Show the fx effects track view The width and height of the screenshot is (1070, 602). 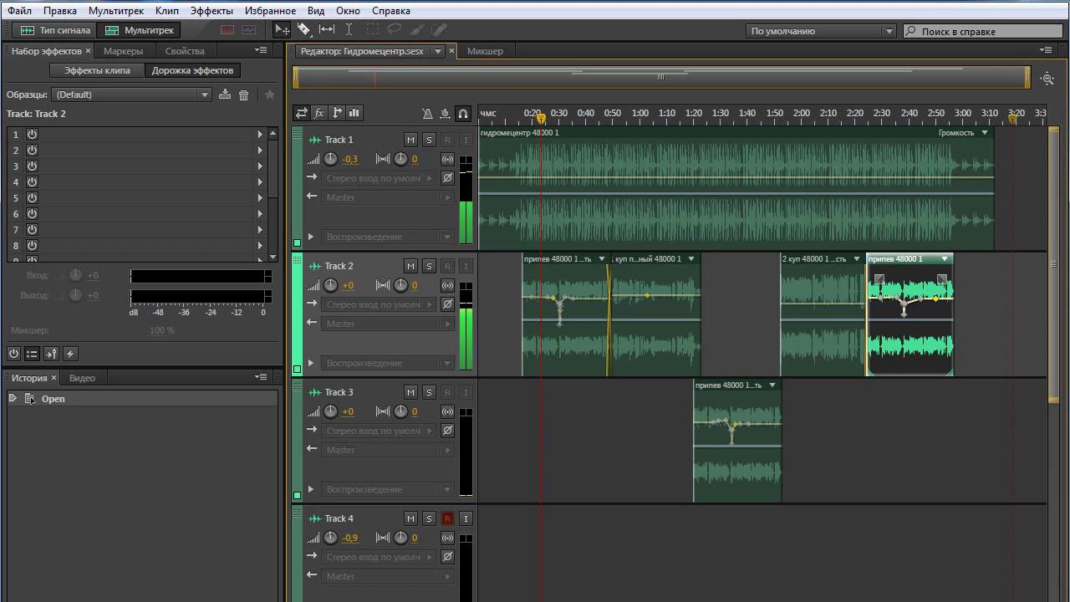point(319,113)
